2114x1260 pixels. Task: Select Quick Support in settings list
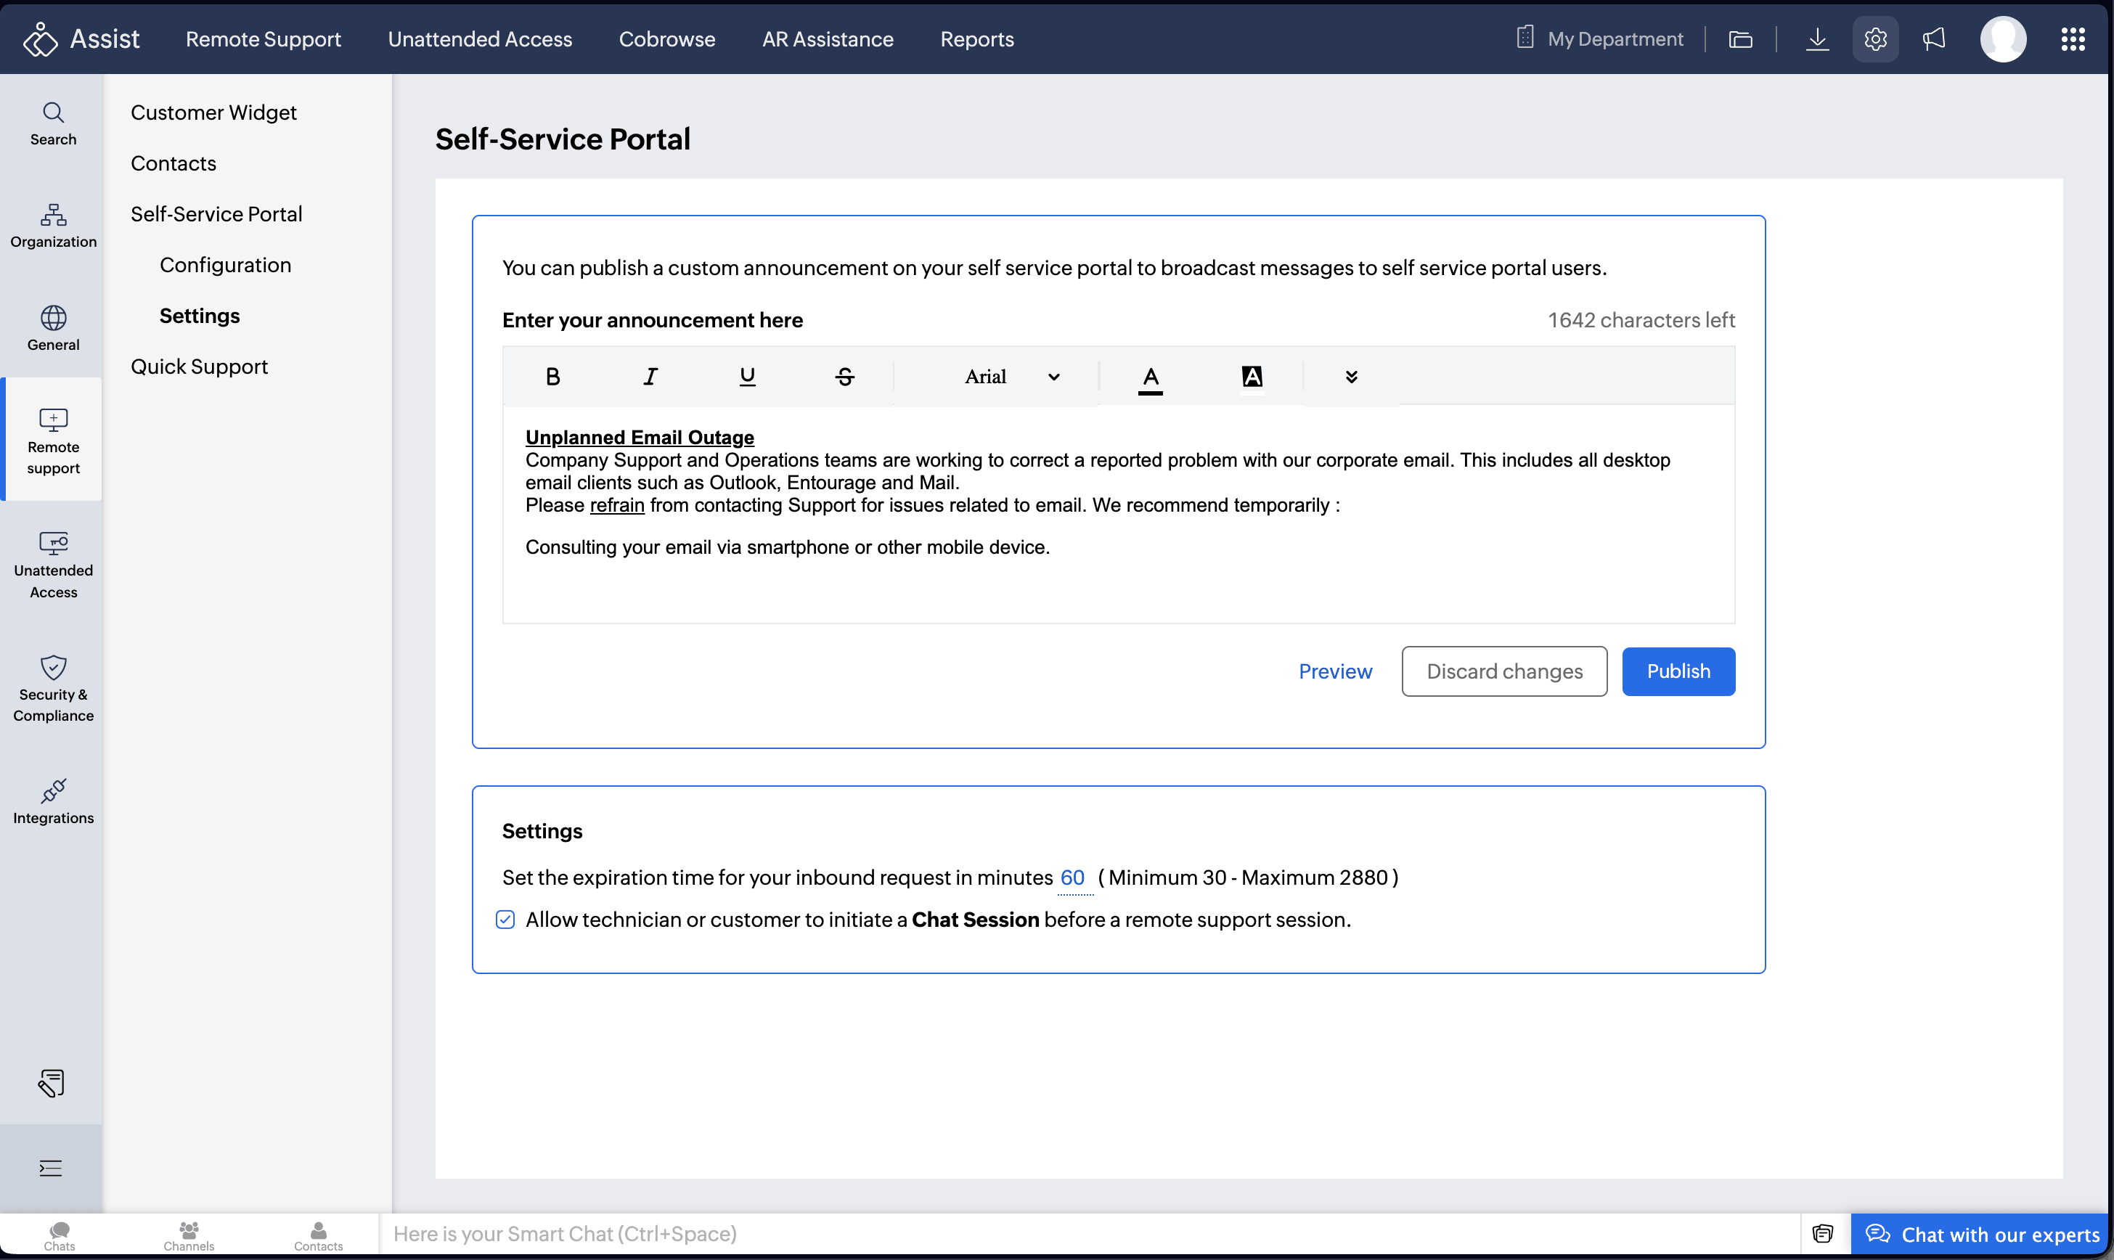[199, 366]
